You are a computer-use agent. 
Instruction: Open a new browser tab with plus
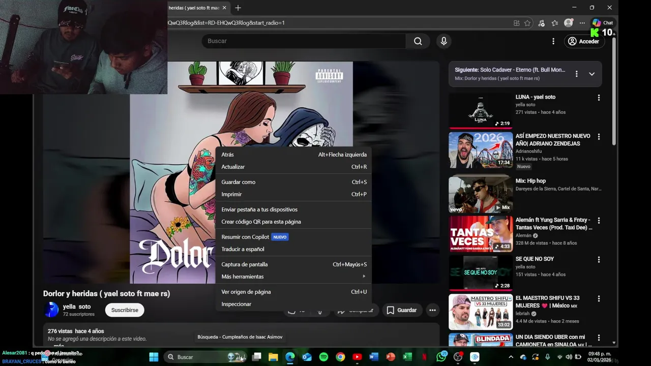tap(238, 8)
